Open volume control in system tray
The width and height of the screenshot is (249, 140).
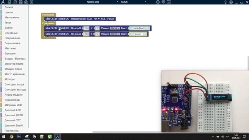click(223, 136)
